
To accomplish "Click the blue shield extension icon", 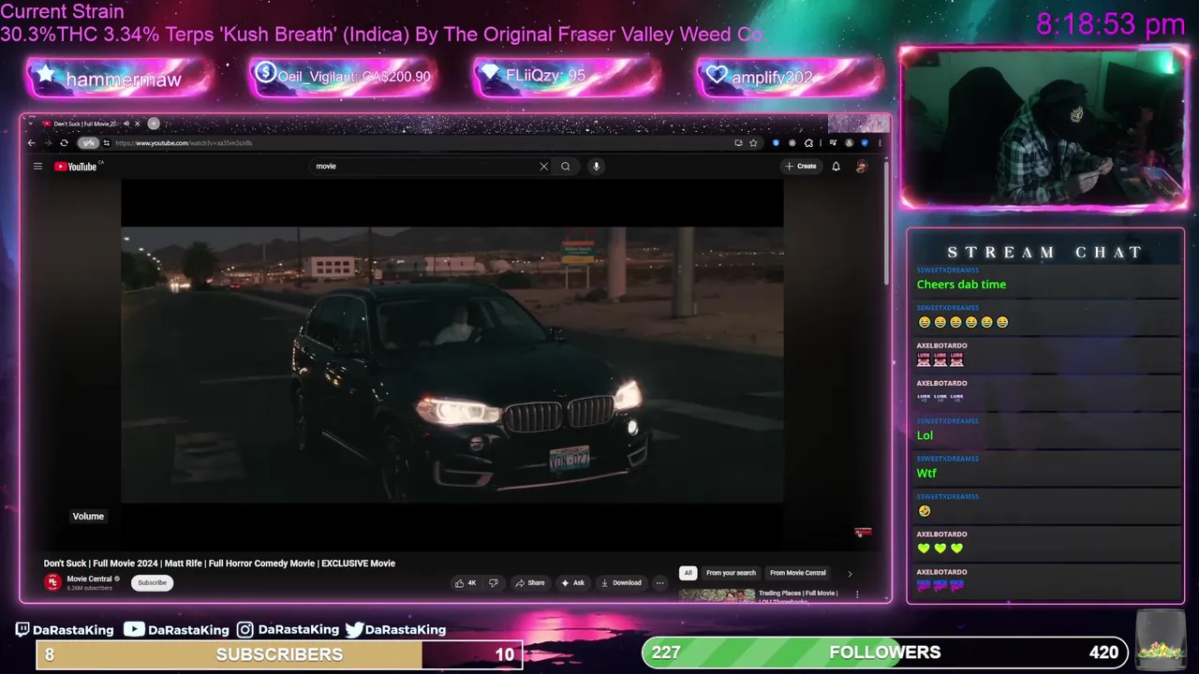I will (776, 143).
